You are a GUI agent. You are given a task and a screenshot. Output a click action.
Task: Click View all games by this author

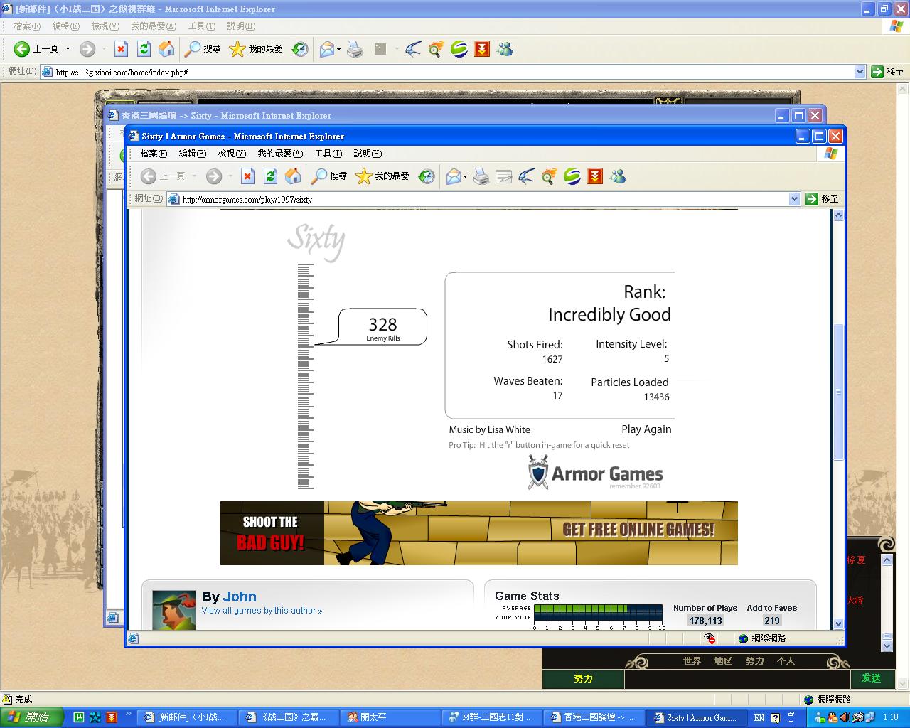[262, 611]
